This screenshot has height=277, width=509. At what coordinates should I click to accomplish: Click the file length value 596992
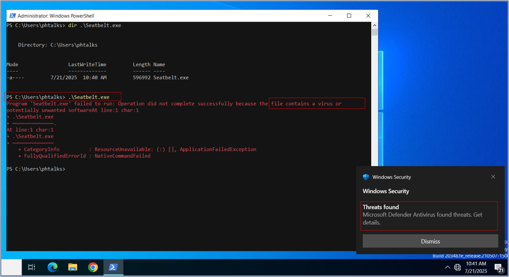(x=142, y=77)
